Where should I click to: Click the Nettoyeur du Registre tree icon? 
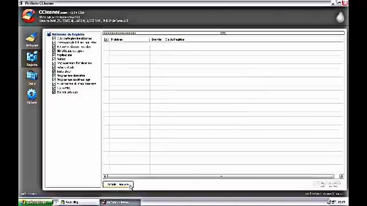coord(49,34)
